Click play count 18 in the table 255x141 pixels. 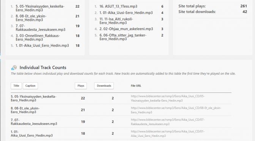click(x=83, y=133)
